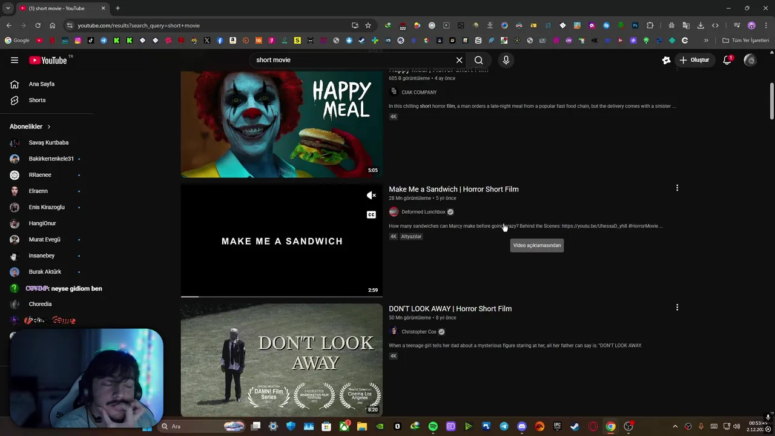Screen dimensions: 775x436
Task: Open the Chrome tab search dropdown
Action: point(7,8)
